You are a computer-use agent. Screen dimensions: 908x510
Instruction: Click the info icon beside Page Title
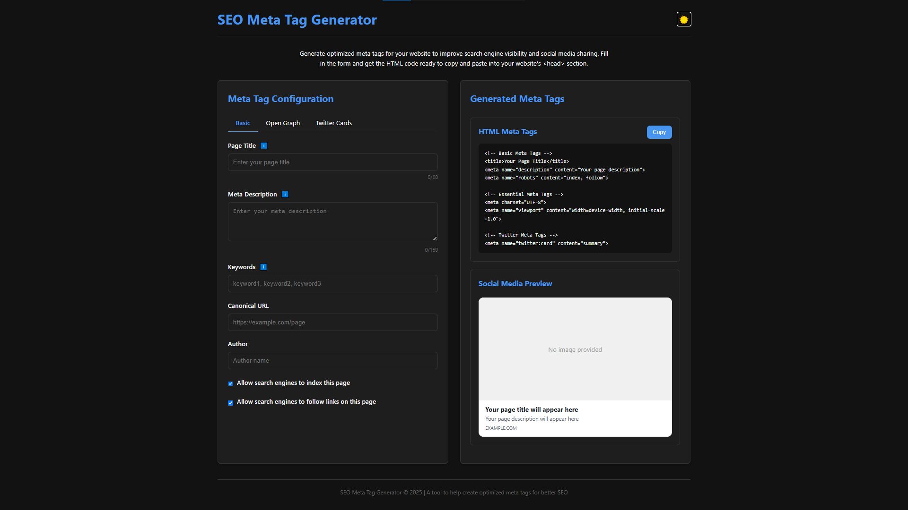tap(264, 146)
